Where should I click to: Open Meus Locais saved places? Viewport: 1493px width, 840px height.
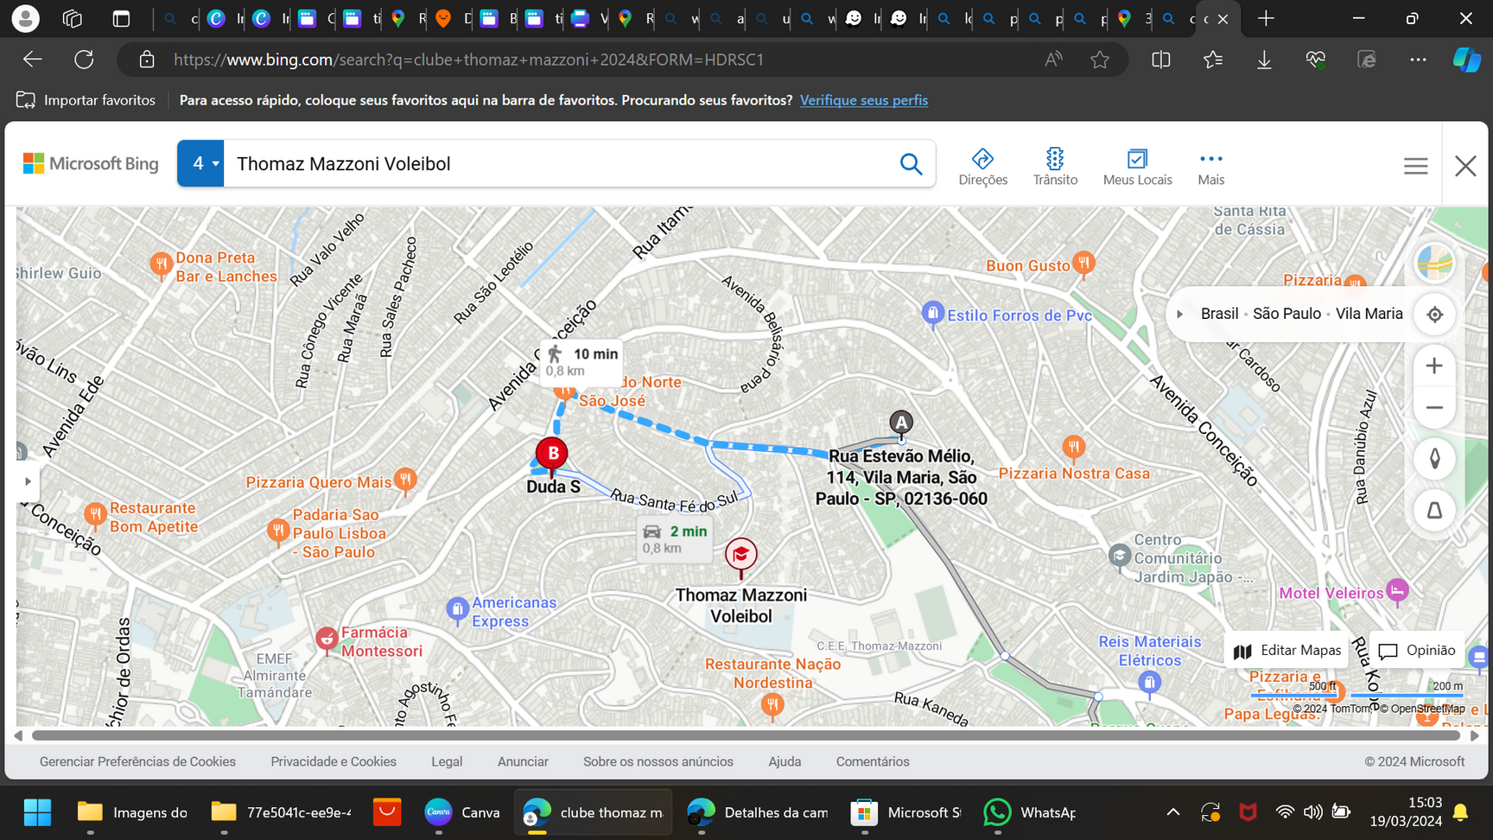pyautogui.click(x=1137, y=166)
